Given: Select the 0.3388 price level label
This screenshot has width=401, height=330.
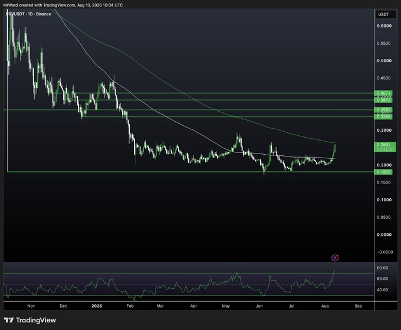Looking at the screenshot, I should [x=384, y=117].
